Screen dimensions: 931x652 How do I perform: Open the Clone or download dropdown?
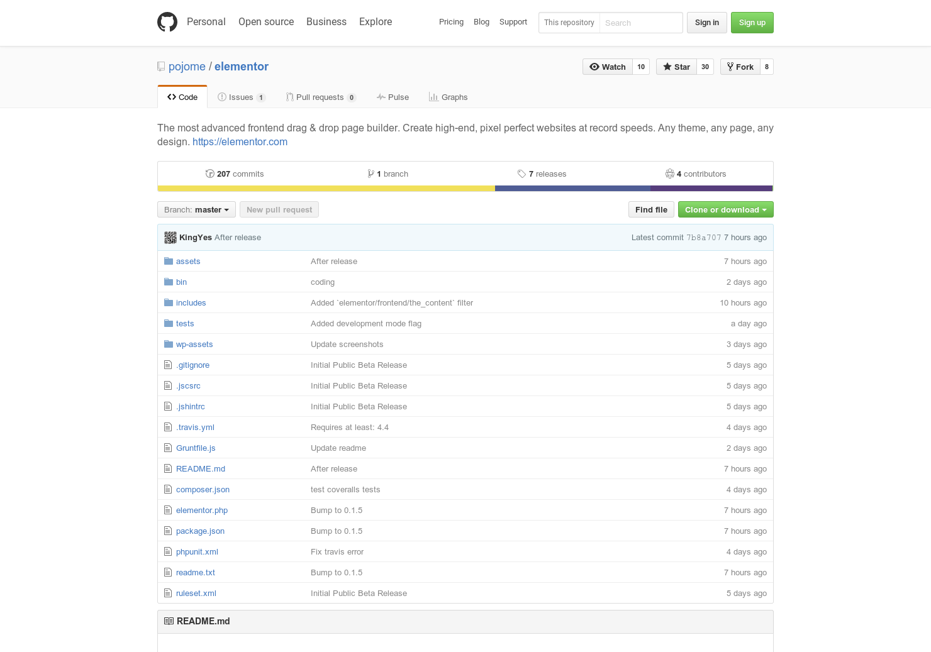(x=725, y=209)
